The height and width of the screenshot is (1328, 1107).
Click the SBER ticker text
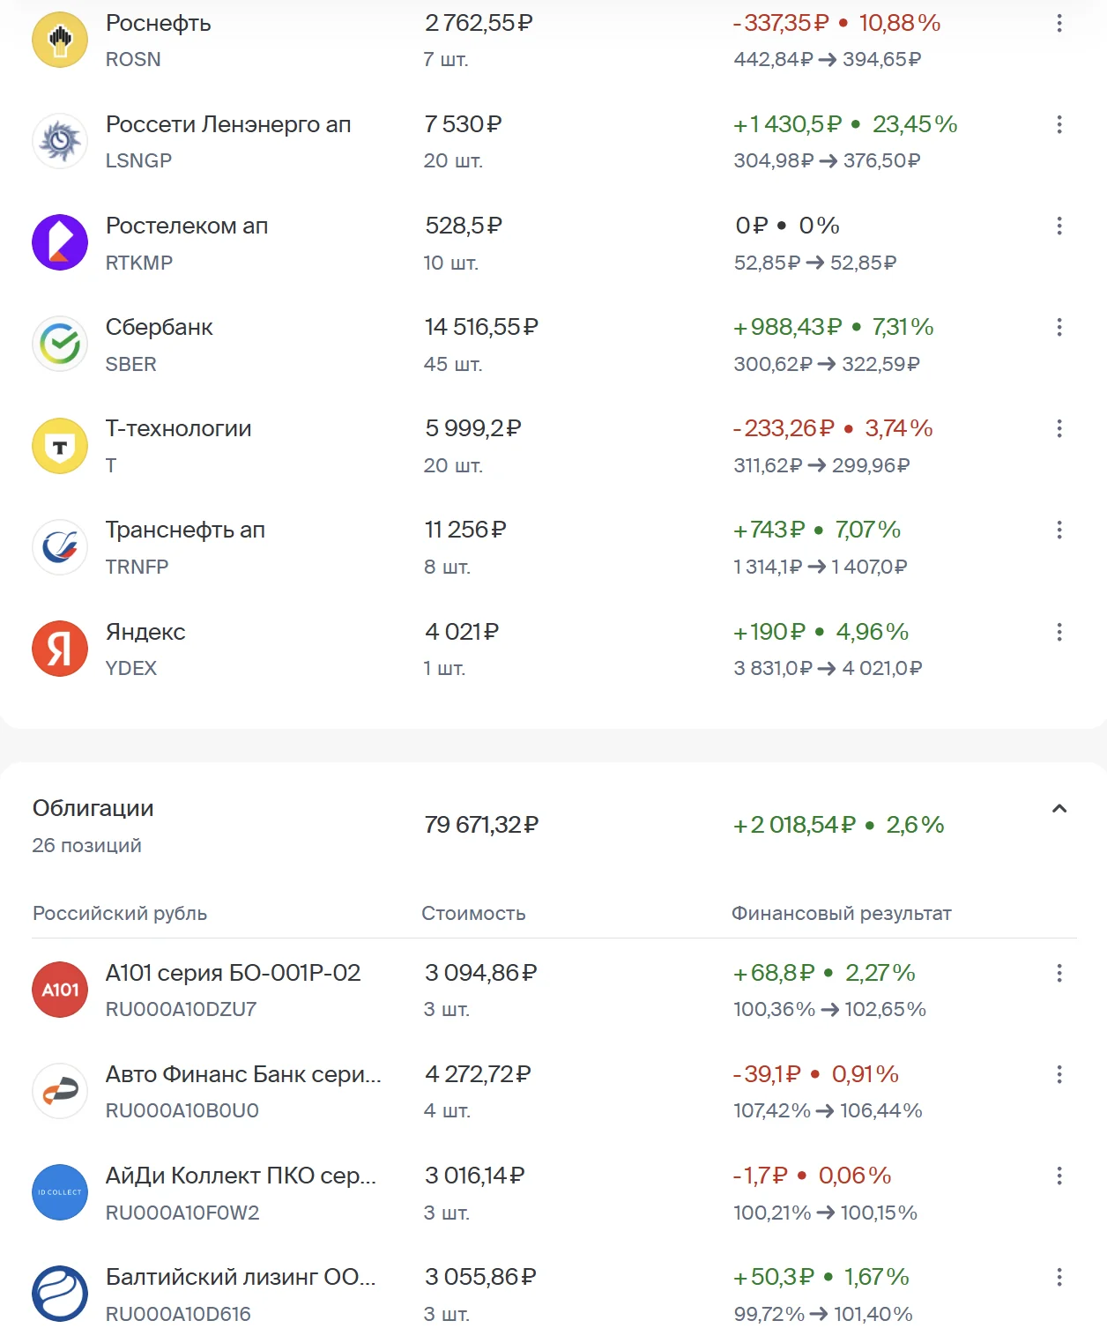click(131, 364)
